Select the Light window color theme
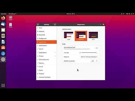Image resolution: width=135 pixels, height=101 pixels. [x=69, y=36]
